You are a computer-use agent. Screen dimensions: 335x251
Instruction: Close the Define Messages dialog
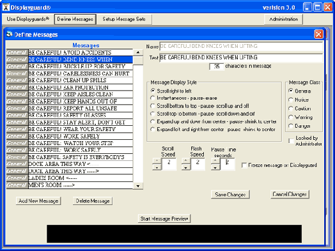click(318, 34)
